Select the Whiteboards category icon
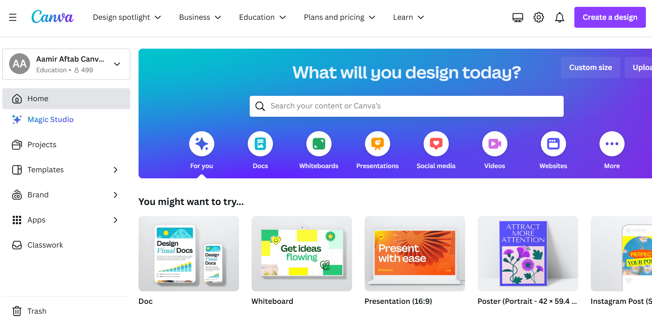 pos(319,144)
